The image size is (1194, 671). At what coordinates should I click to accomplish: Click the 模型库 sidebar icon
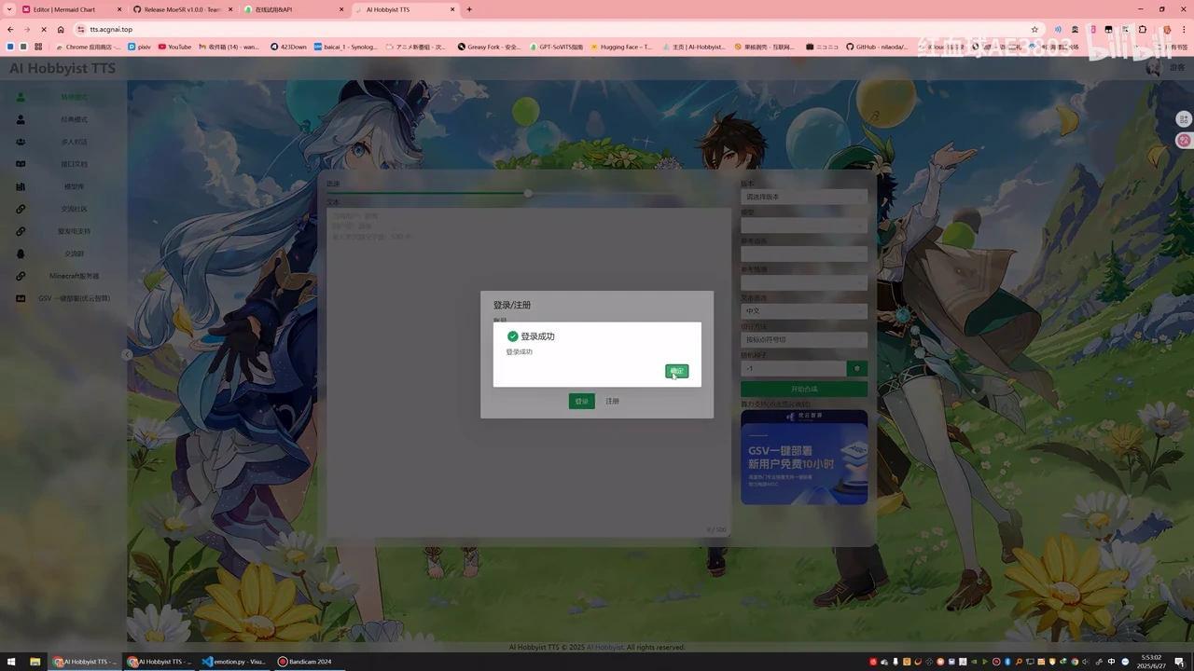21,185
